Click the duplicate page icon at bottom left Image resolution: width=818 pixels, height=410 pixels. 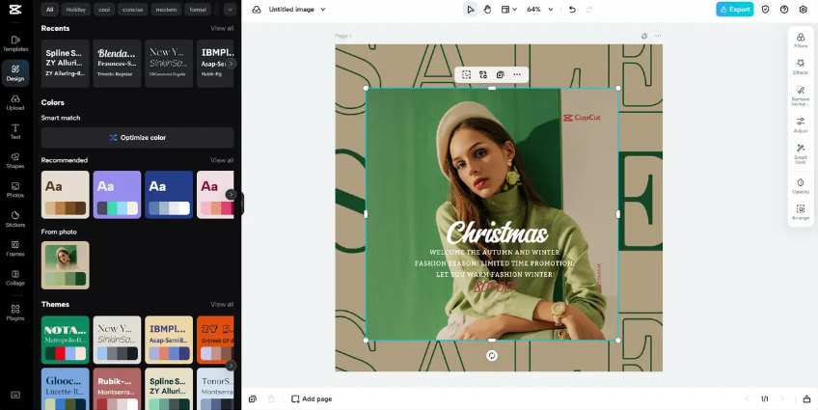click(253, 399)
